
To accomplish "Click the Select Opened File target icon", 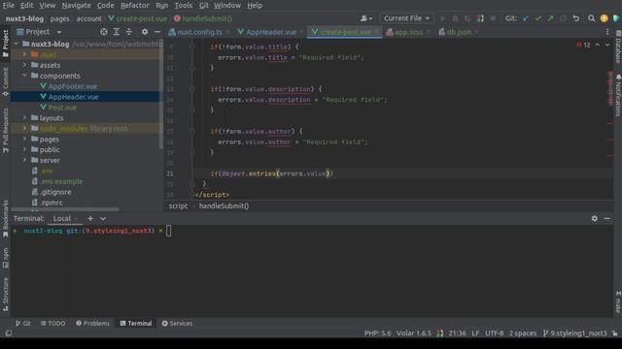I will [x=104, y=32].
